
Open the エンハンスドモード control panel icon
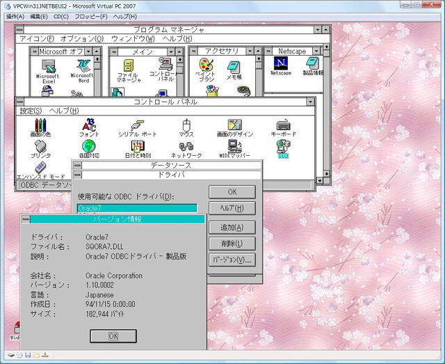[40, 171]
